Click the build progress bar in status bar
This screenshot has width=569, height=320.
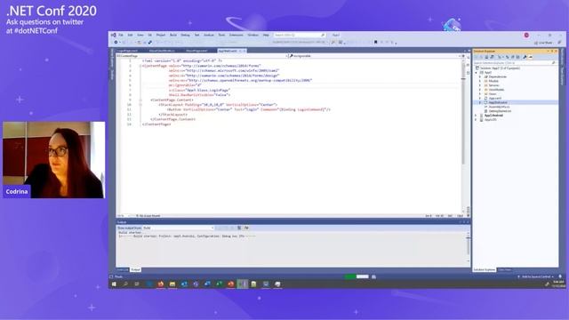pos(357,276)
